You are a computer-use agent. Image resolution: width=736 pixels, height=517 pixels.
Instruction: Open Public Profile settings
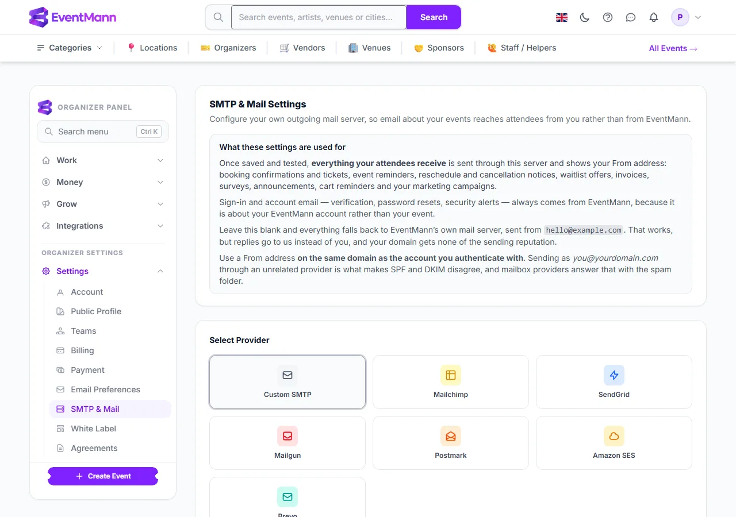[x=110, y=311]
